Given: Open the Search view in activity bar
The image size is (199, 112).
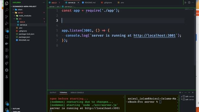Looking at the screenshot, I should (7, 10).
